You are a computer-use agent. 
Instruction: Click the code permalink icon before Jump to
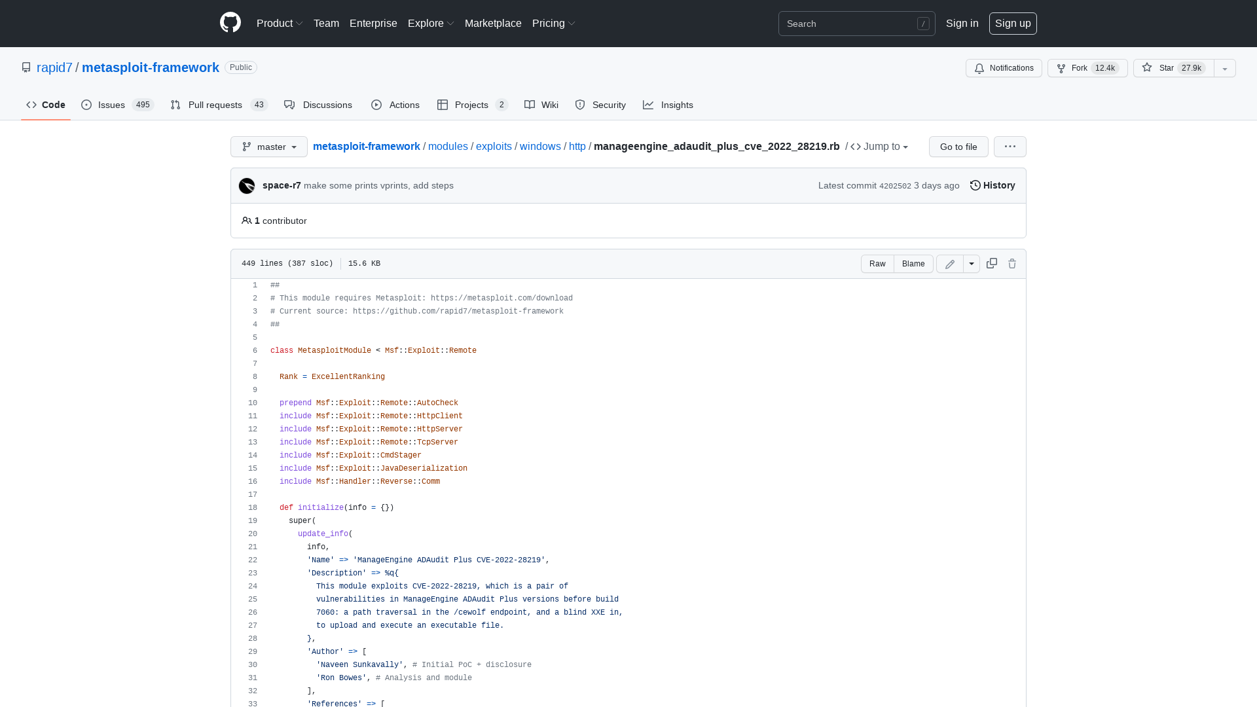[856, 147]
